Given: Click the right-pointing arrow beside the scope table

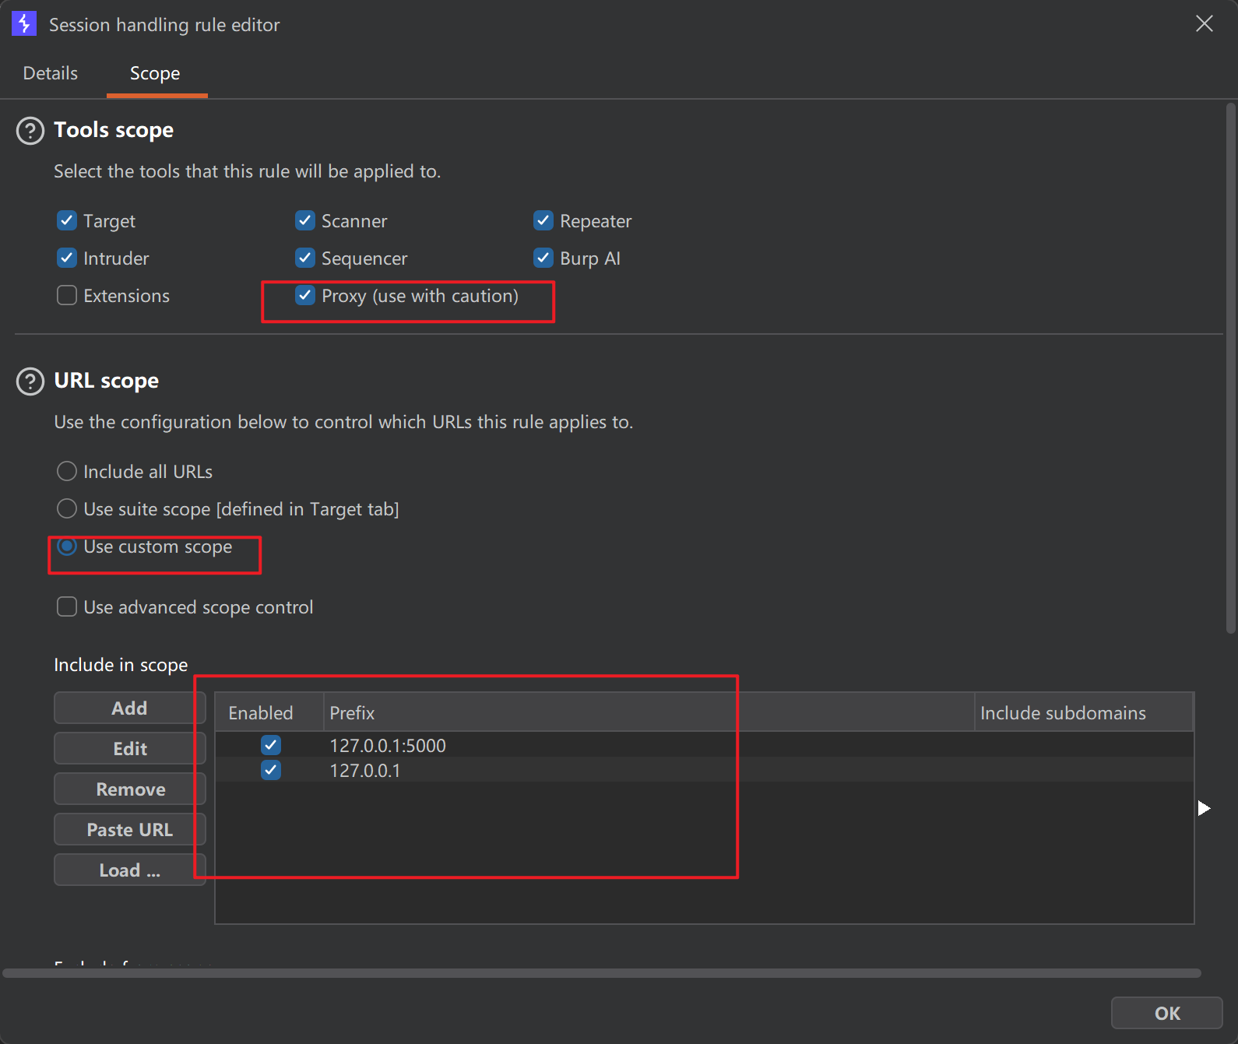Looking at the screenshot, I should (x=1204, y=808).
